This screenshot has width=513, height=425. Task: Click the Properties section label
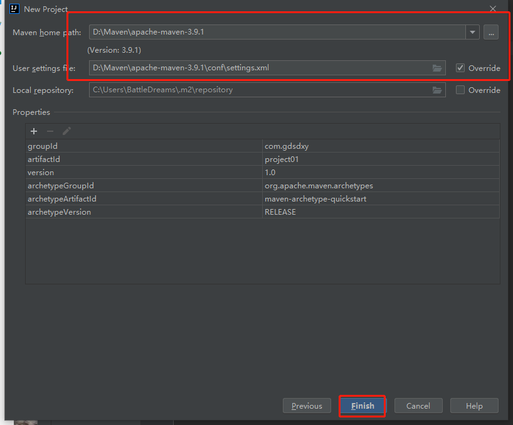point(31,112)
